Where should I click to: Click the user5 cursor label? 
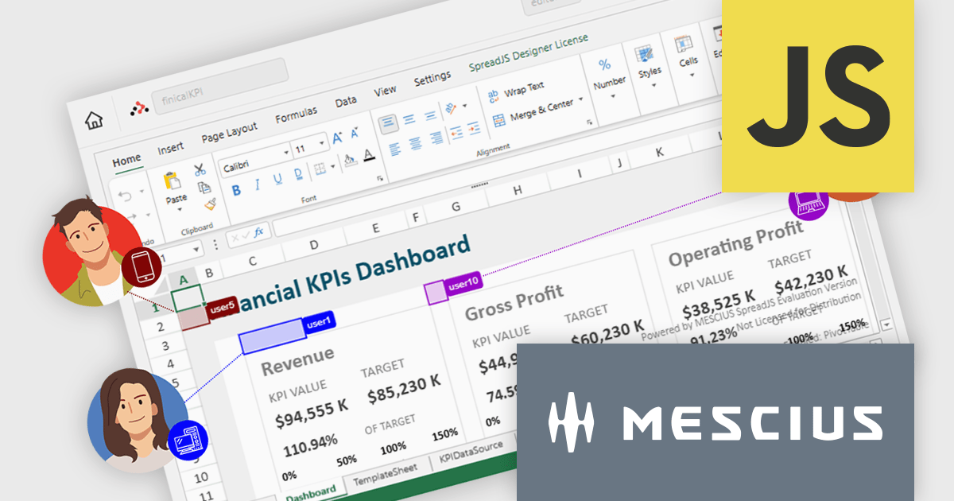coord(223,306)
